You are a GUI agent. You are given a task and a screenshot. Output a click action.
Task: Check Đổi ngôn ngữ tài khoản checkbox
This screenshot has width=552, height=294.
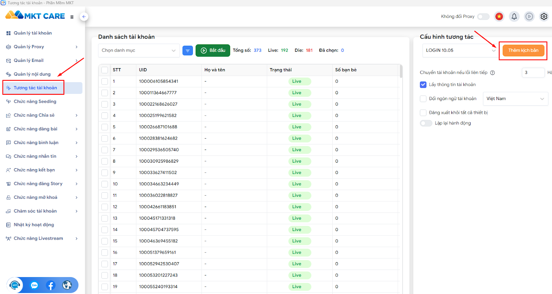(x=423, y=99)
